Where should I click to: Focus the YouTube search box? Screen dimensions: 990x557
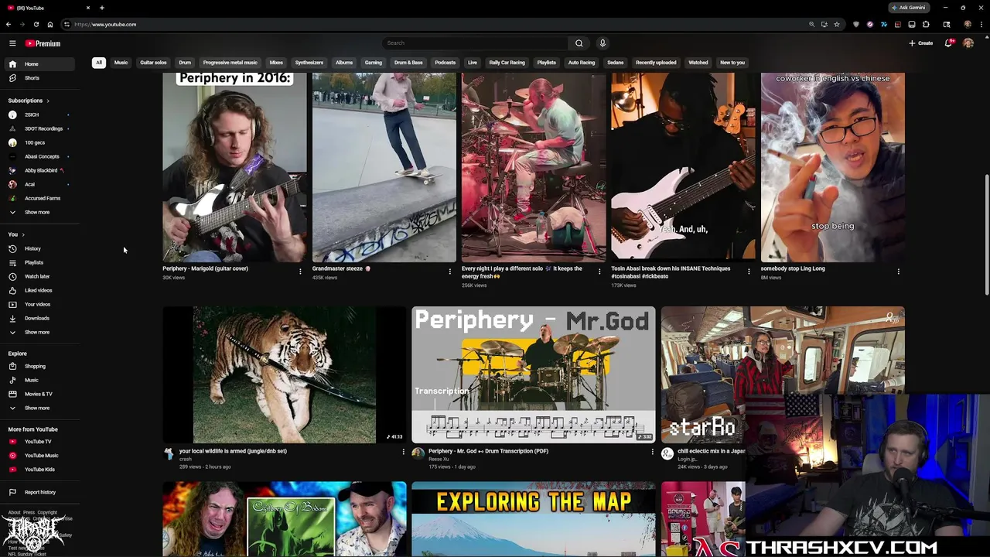476,43
